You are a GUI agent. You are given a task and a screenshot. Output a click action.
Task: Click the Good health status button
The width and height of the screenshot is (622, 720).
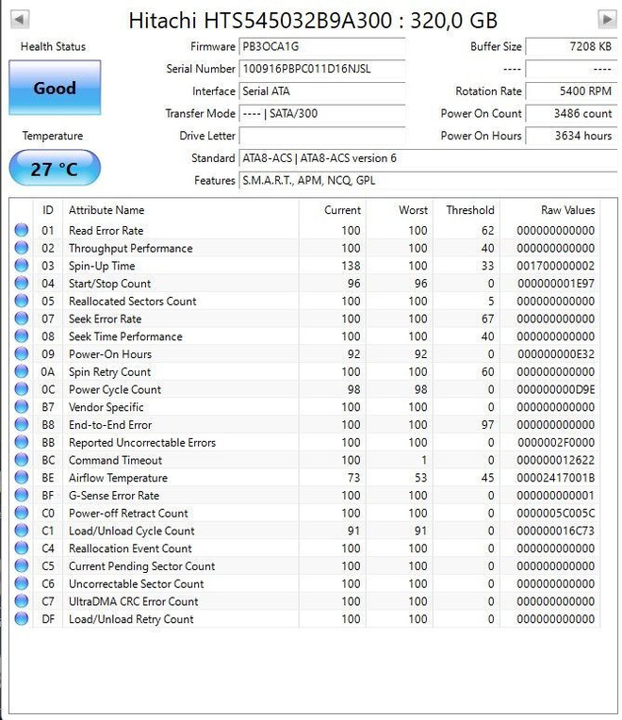click(x=55, y=88)
